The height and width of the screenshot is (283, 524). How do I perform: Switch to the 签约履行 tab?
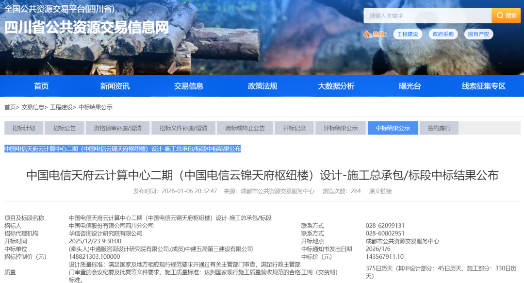click(x=439, y=128)
